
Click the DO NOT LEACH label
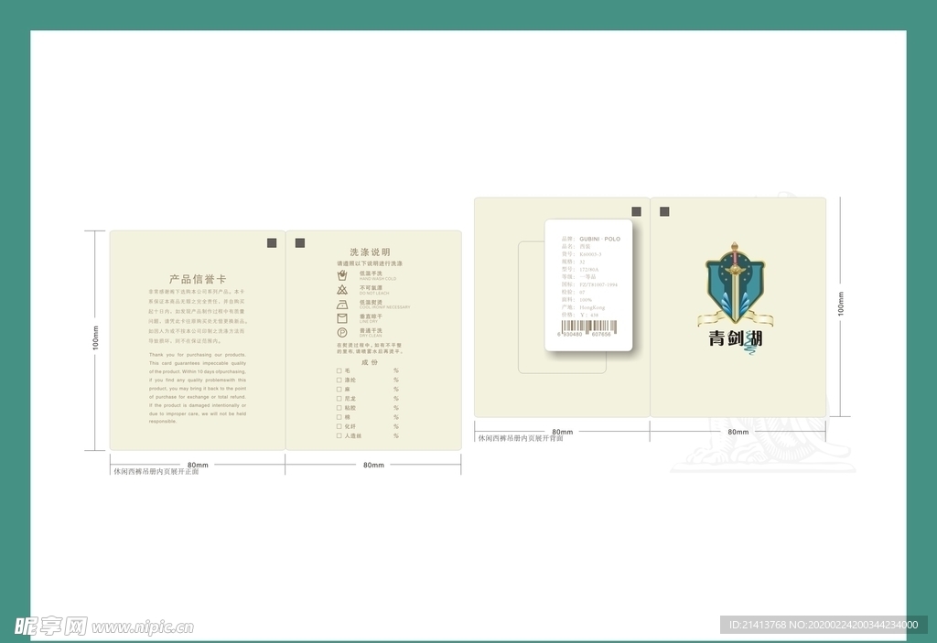point(374,294)
